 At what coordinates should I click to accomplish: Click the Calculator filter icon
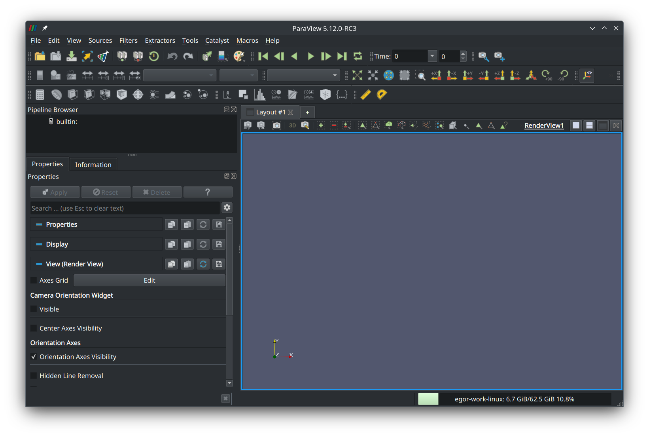click(40, 95)
